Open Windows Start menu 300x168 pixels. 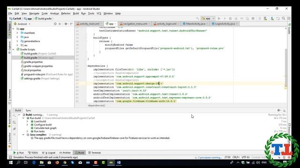pyautogui.click(x=11, y=162)
